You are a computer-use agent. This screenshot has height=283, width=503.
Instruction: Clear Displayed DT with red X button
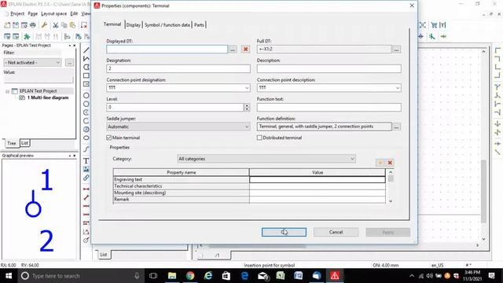(x=246, y=49)
